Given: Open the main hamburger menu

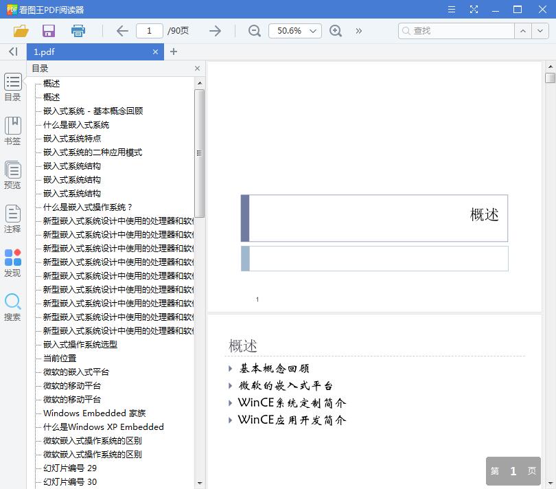Looking at the screenshot, I should pyautogui.click(x=451, y=10).
